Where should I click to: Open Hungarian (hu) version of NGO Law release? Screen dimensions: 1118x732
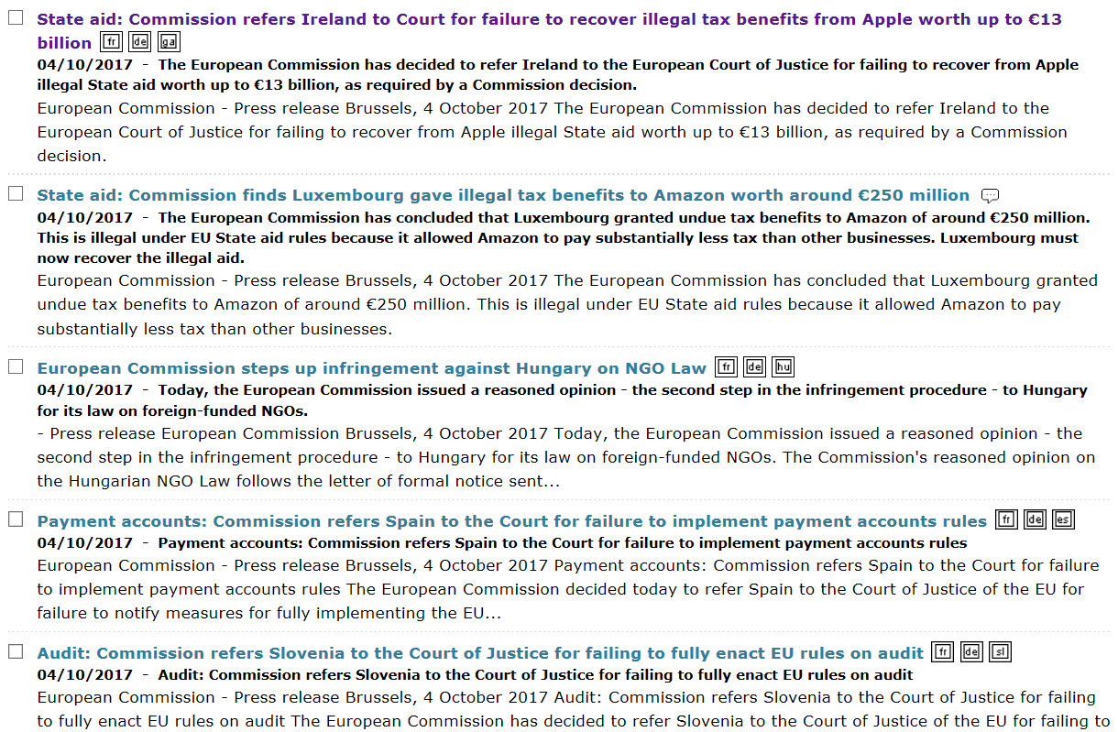783,367
